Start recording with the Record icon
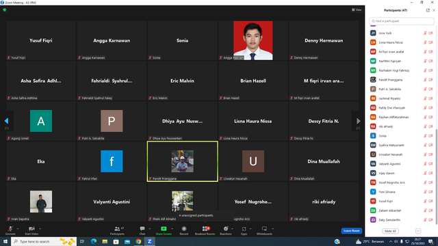 coord(184,229)
